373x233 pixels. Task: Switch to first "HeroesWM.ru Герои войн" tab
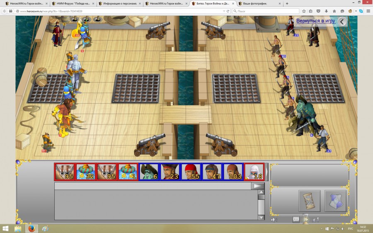click(26, 4)
